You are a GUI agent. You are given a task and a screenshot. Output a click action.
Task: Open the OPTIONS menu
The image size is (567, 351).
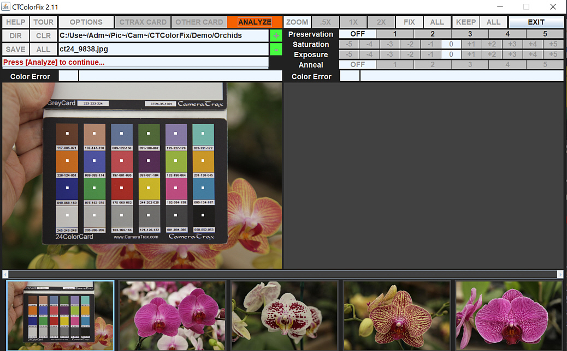click(x=86, y=22)
